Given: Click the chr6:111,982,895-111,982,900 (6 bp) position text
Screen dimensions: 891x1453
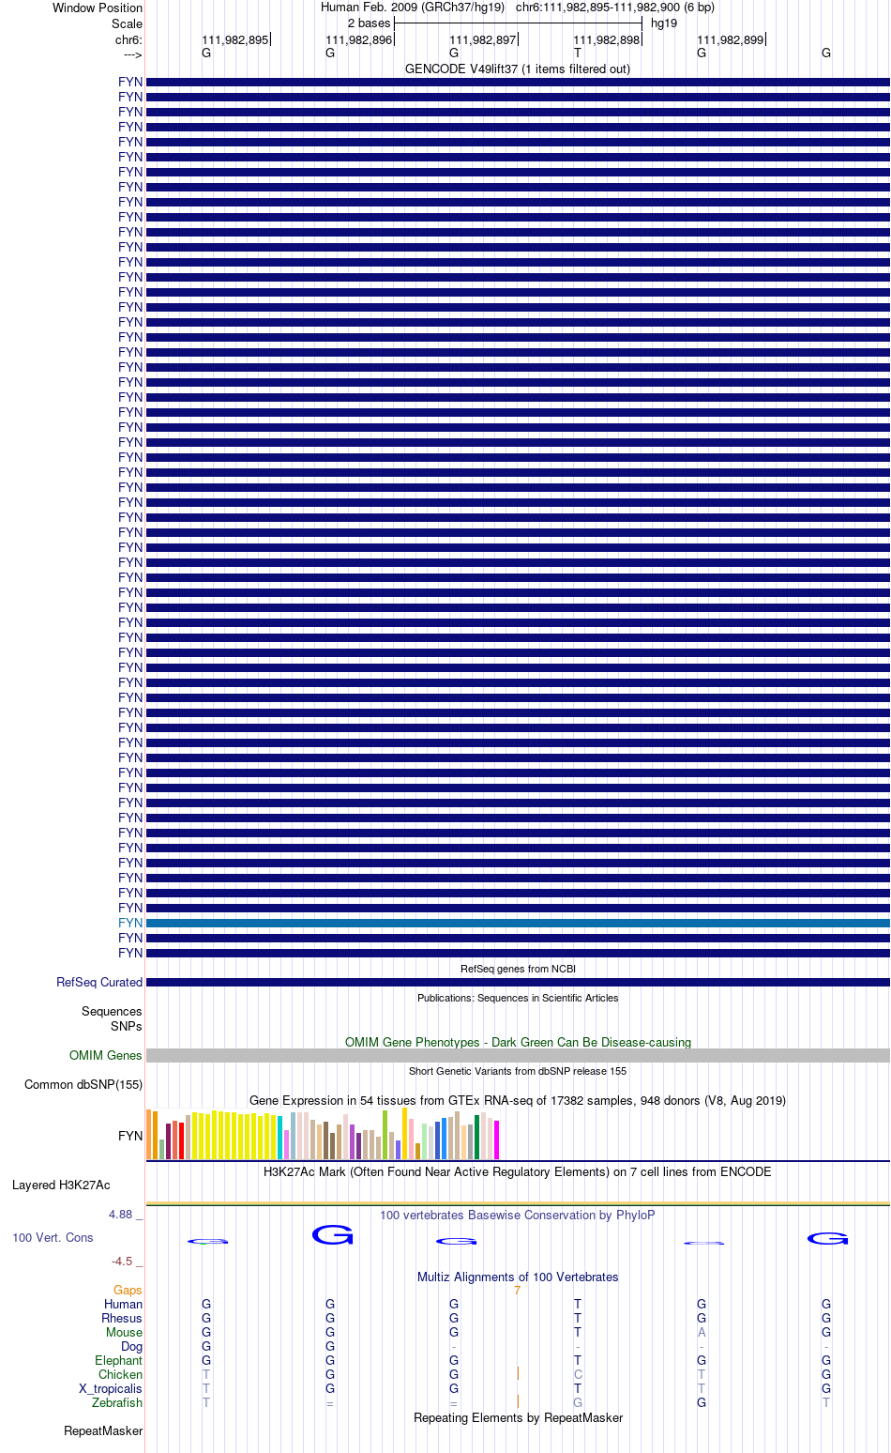Looking at the screenshot, I should (x=615, y=8).
